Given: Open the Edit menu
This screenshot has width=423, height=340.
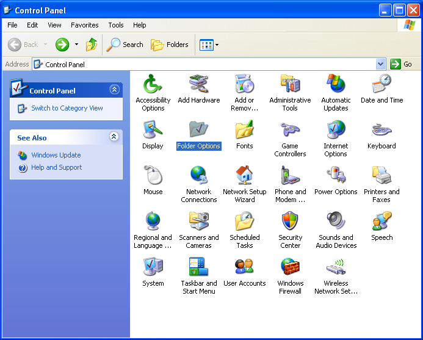Looking at the screenshot, I should [32, 25].
